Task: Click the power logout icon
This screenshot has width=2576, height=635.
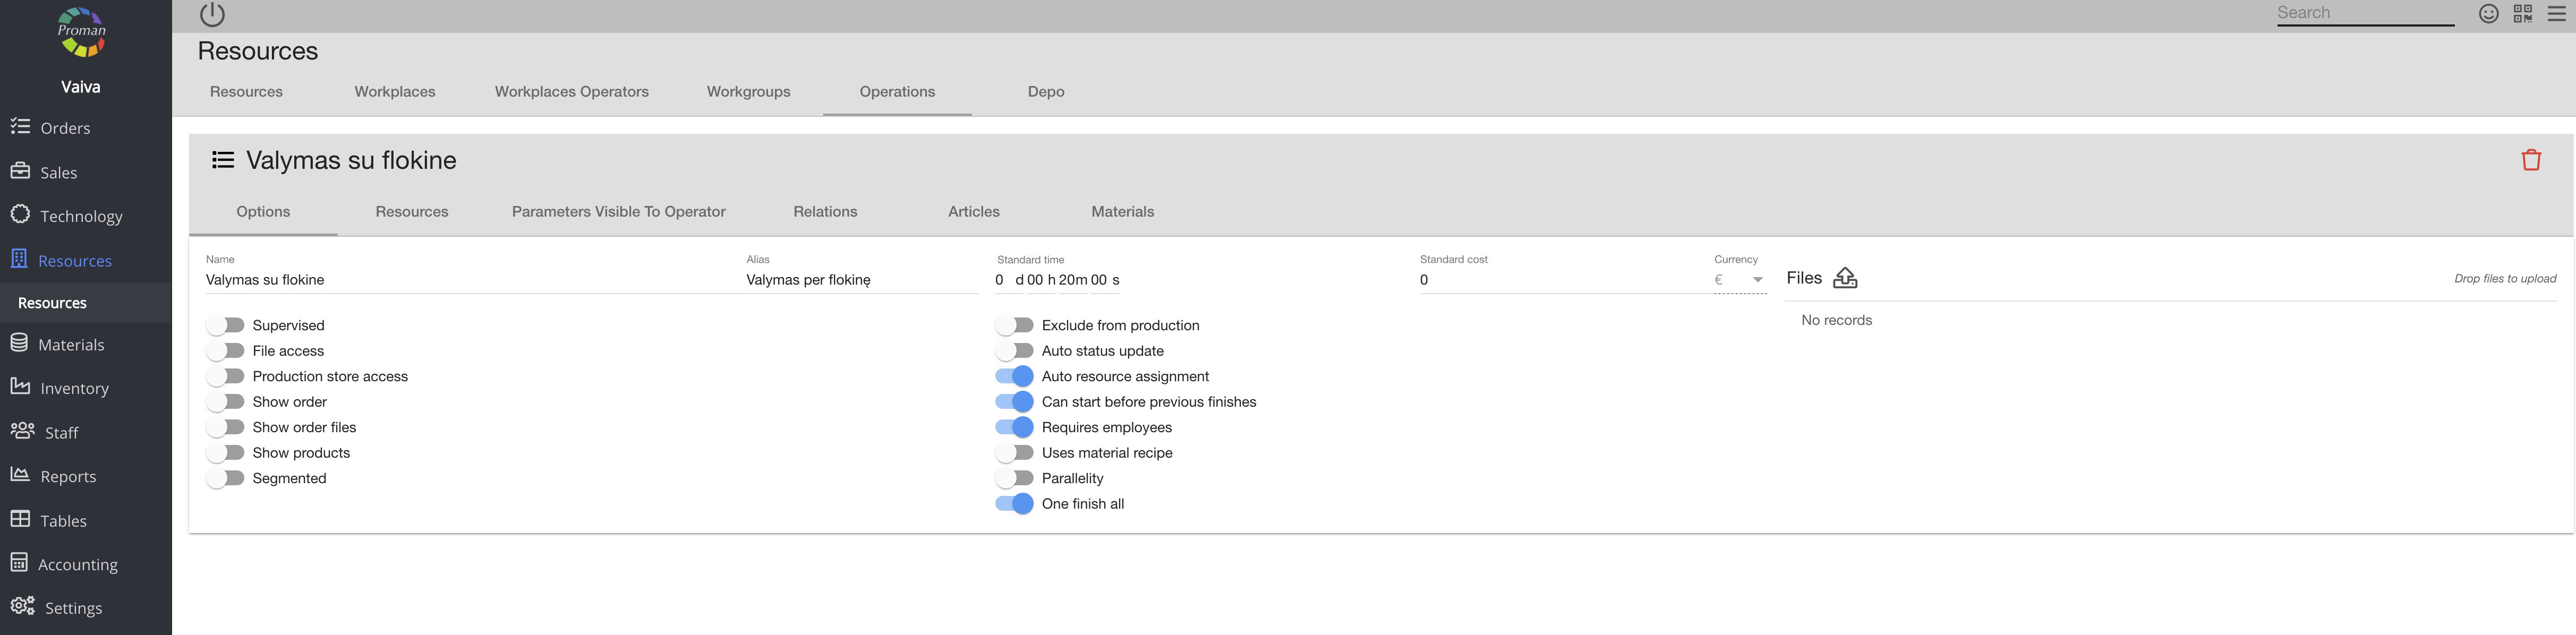Action: coord(212,14)
